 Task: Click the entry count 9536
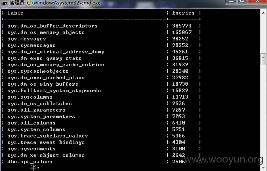pyautogui.click(x=179, y=103)
